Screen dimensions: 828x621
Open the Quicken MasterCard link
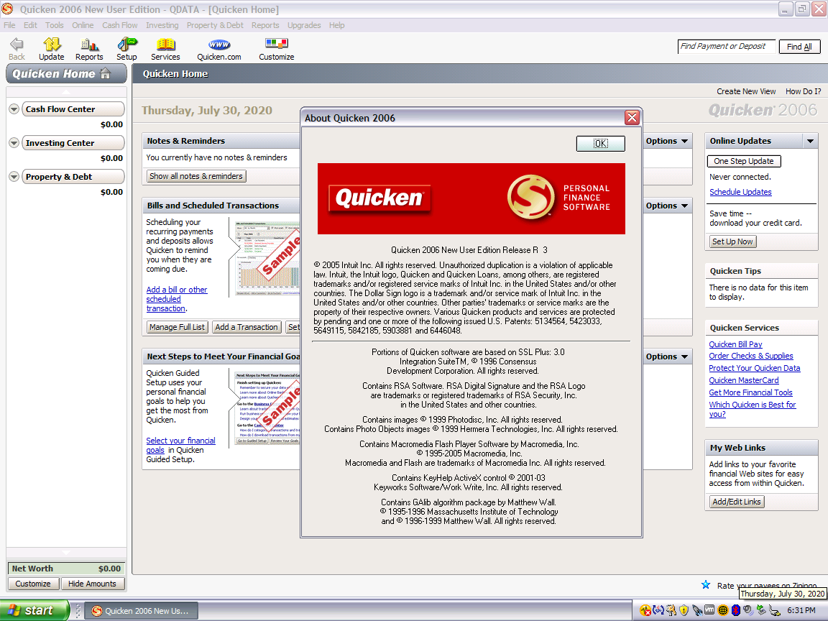743,380
